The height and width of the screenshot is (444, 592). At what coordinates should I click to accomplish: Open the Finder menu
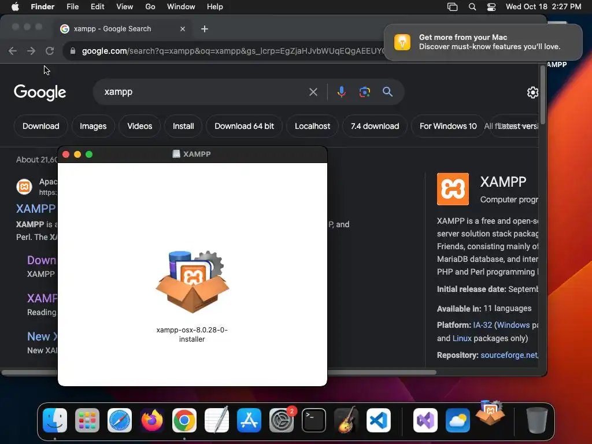pyautogui.click(x=42, y=6)
